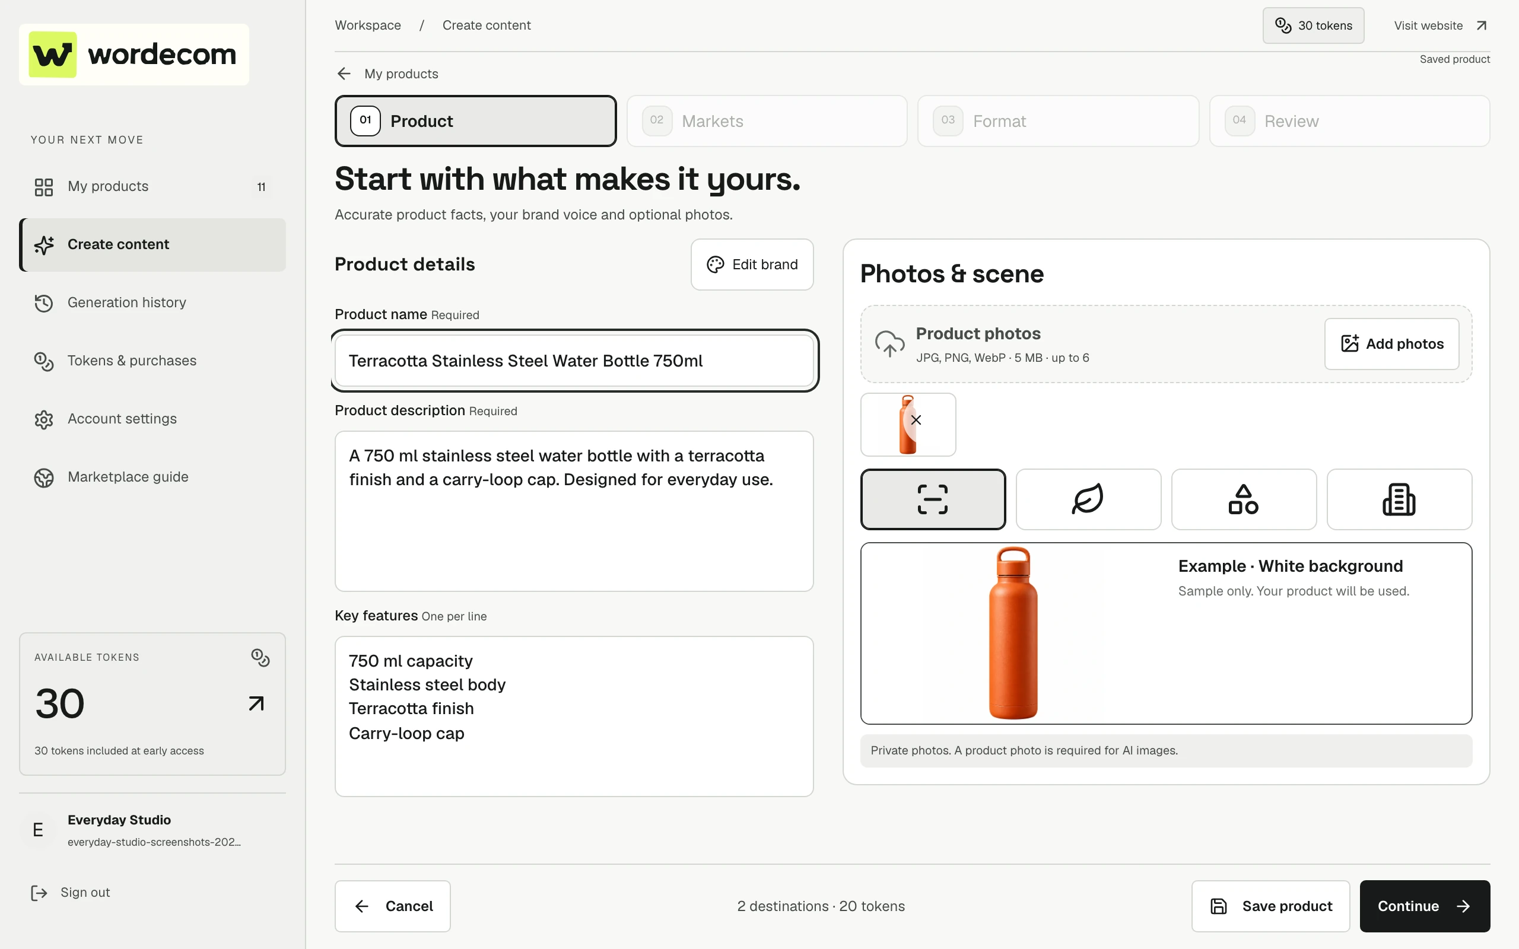This screenshot has height=949, width=1519.
Task: Select the white background scene option
Action: tap(933, 499)
